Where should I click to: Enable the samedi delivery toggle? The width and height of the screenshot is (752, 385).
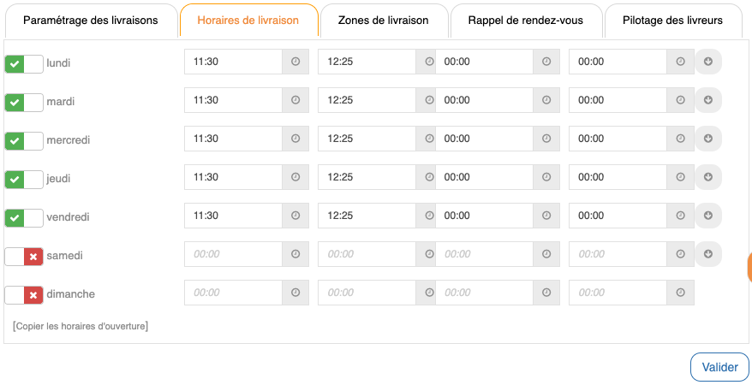[24, 256]
